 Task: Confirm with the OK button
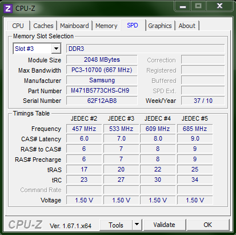pyautogui.click(x=208, y=225)
